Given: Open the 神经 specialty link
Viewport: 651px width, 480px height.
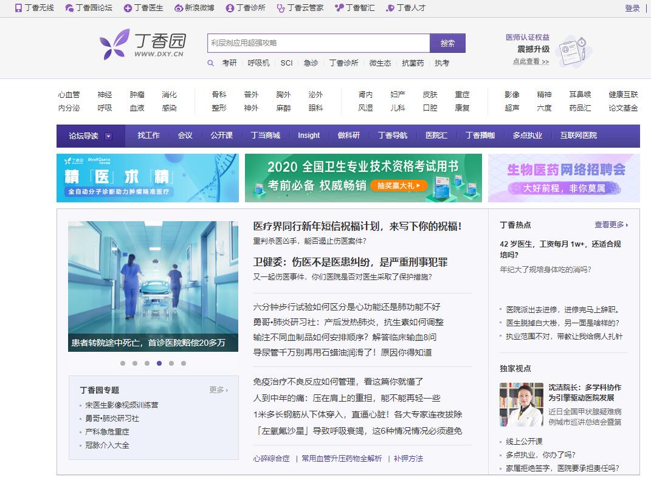Looking at the screenshot, I should 105,95.
